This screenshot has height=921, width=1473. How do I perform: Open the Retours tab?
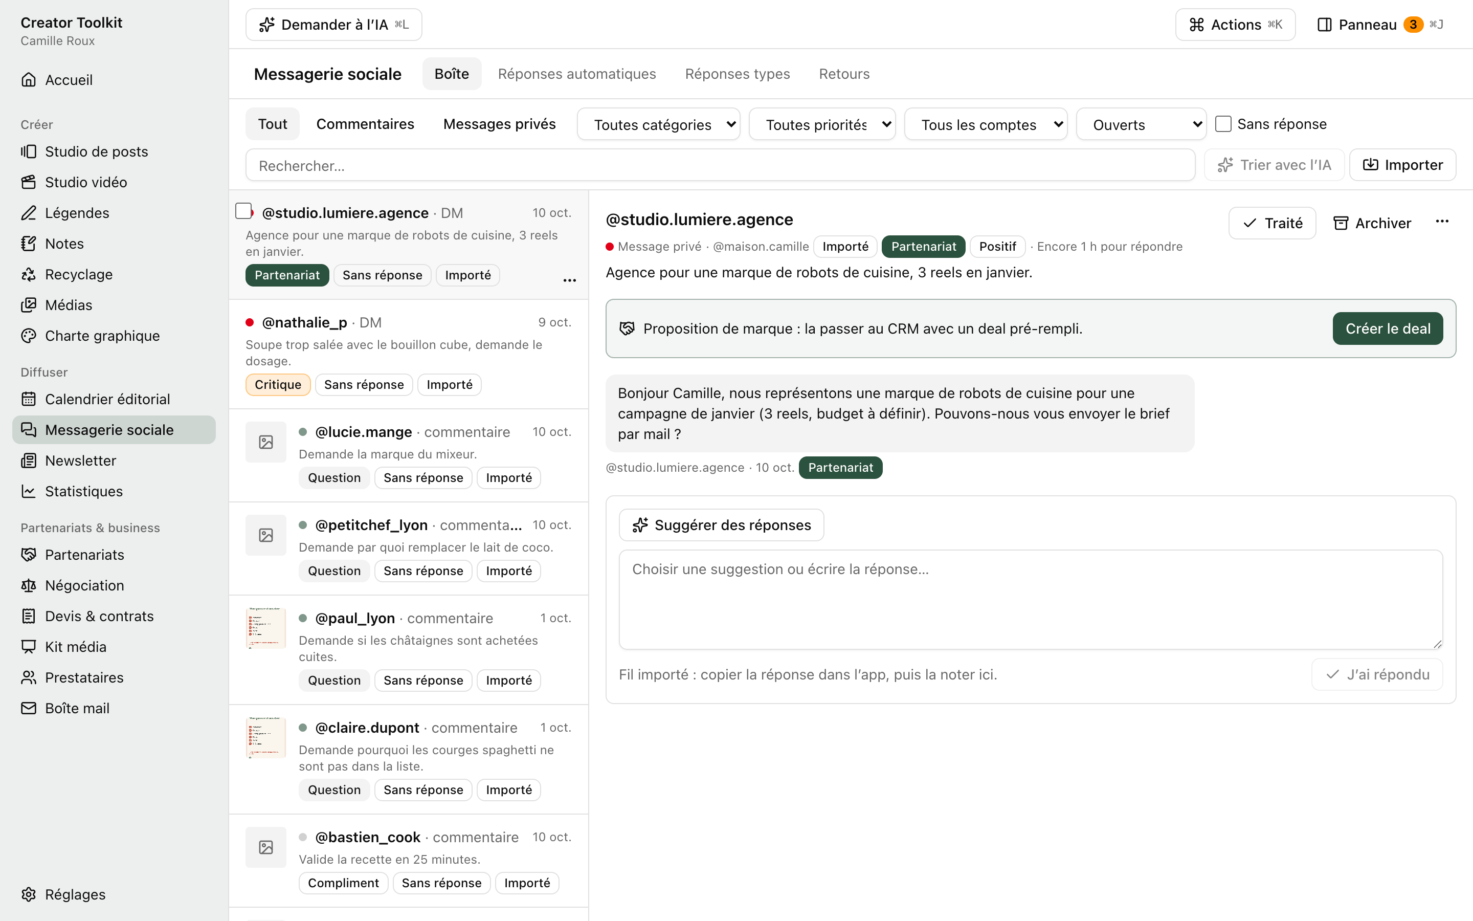point(843,74)
